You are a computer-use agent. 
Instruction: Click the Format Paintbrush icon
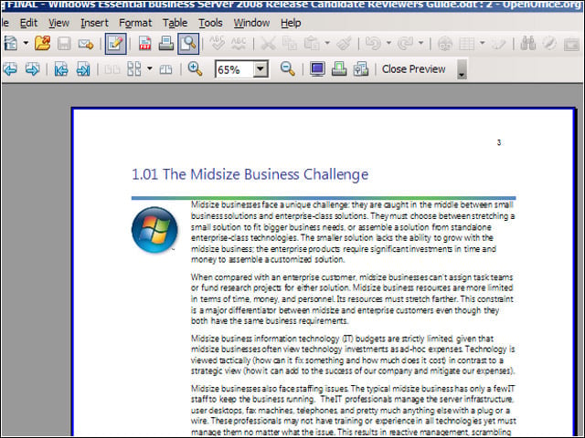[344, 44]
